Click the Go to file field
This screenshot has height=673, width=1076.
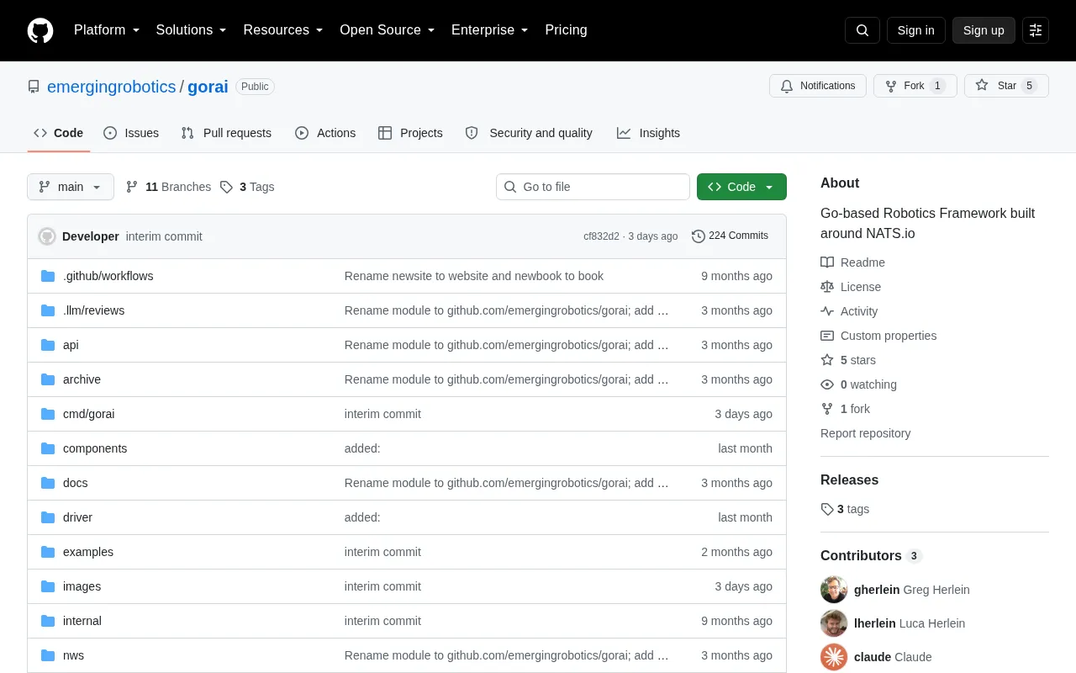click(x=593, y=187)
